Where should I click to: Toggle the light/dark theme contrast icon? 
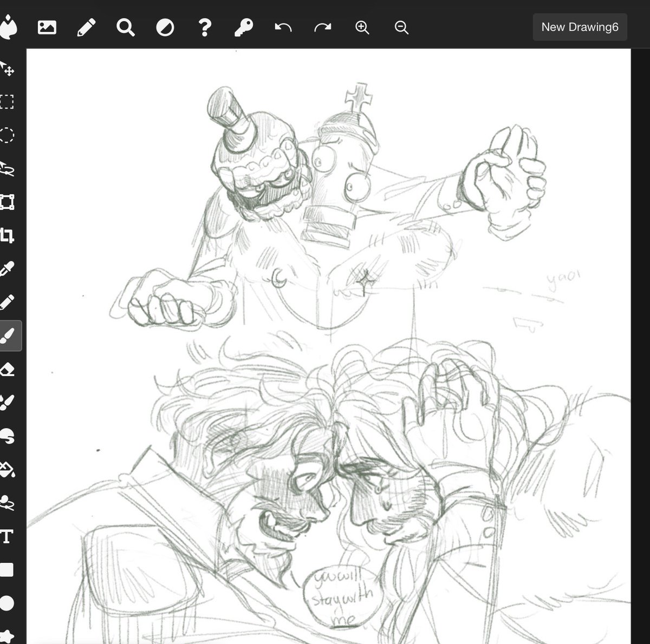click(x=165, y=27)
